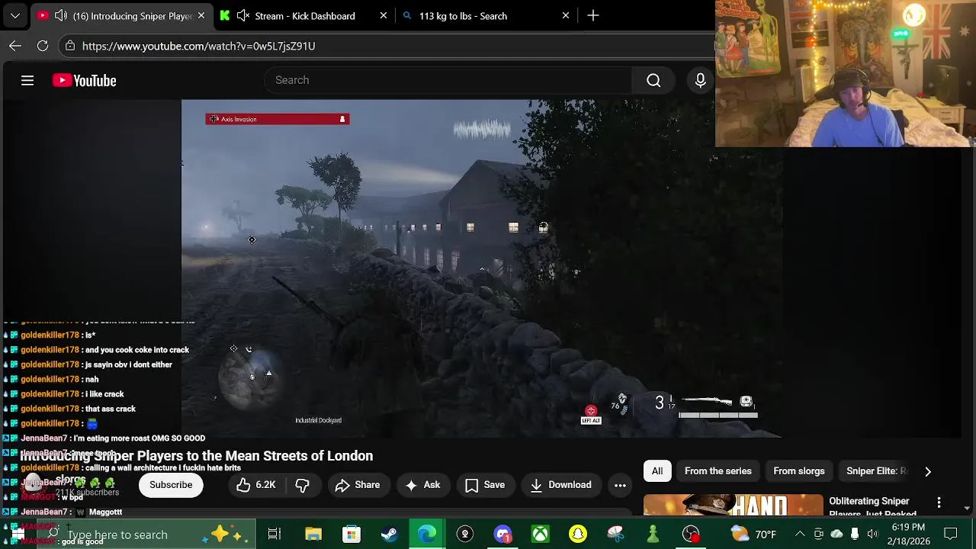Open the Ask button
Image resolution: width=976 pixels, height=549 pixels.
pos(423,485)
